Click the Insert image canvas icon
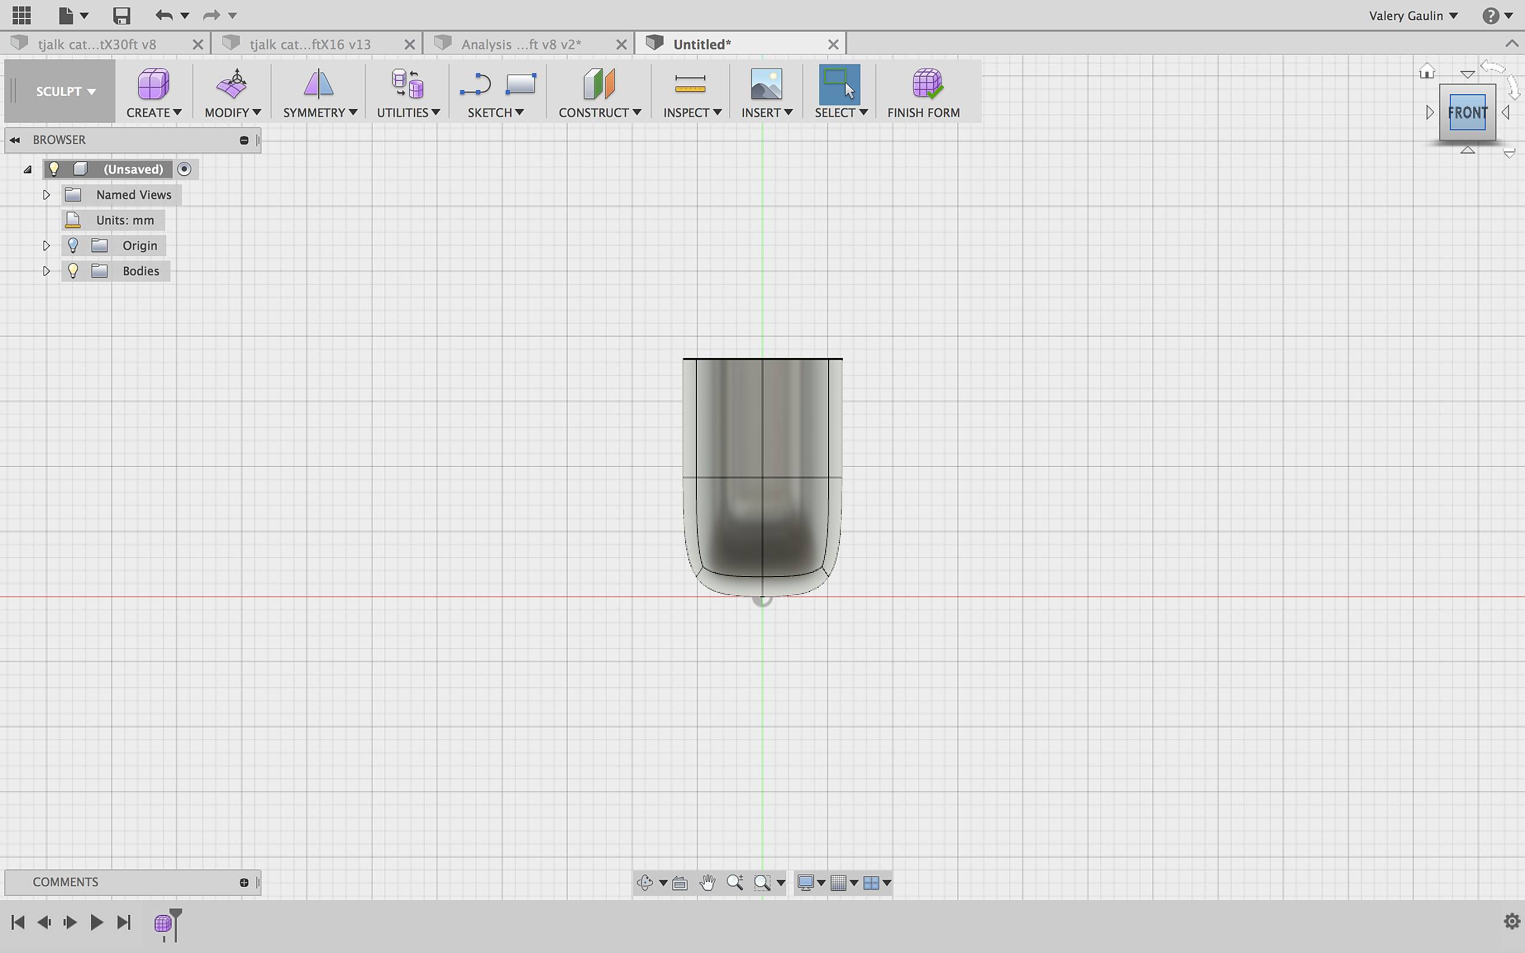The width and height of the screenshot is (1525, 953). click(x=765, y=84)
